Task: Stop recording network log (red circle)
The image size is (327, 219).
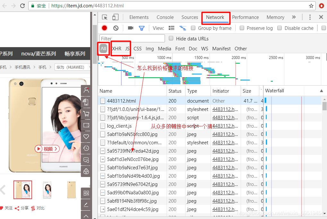Action: click(x=105, y=28)
